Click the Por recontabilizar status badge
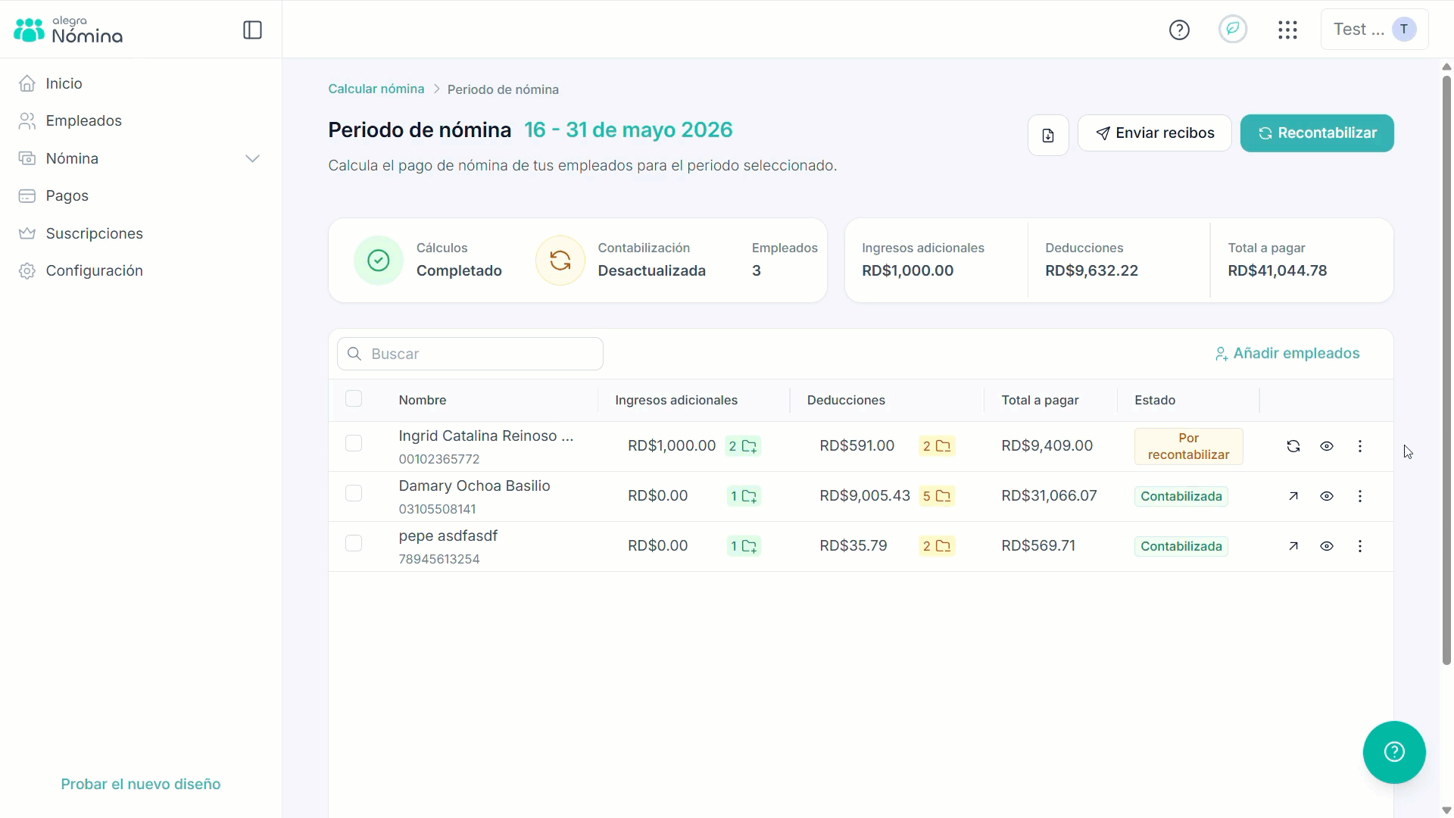 1188,446
